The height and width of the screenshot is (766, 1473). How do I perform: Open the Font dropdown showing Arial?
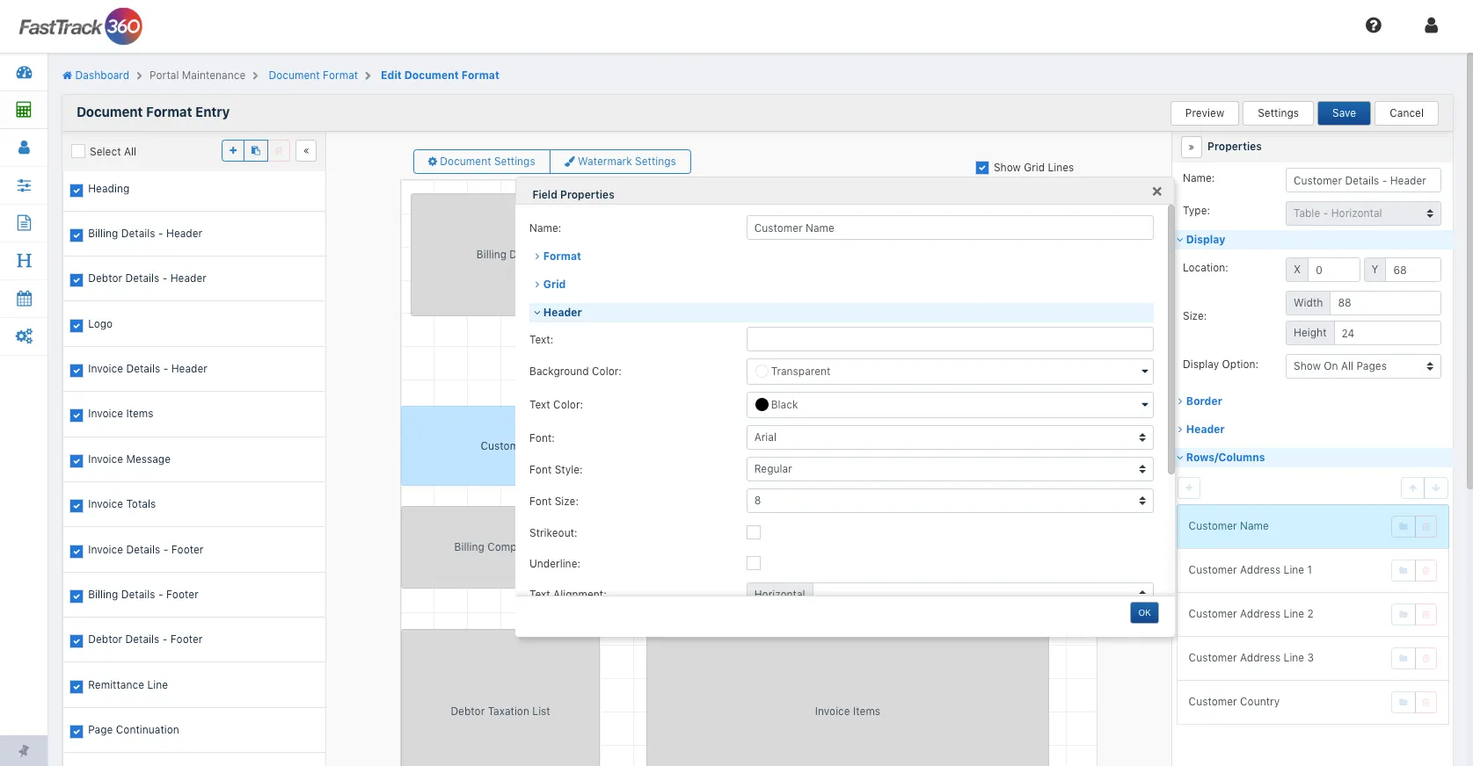coord(950,437)
